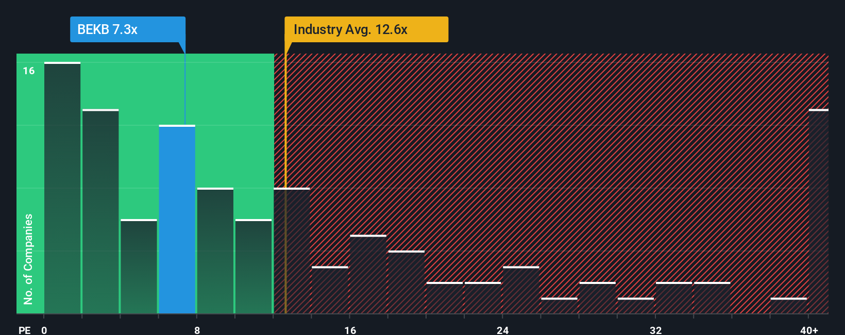Click the 24 x-axis tick label

click(503, 330)
